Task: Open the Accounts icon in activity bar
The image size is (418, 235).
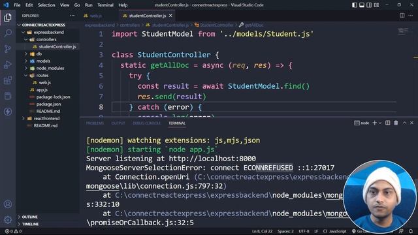Action: tap(8, 204)
